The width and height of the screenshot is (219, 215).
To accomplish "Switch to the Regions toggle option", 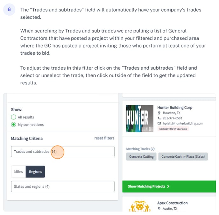I will (35, 172).
